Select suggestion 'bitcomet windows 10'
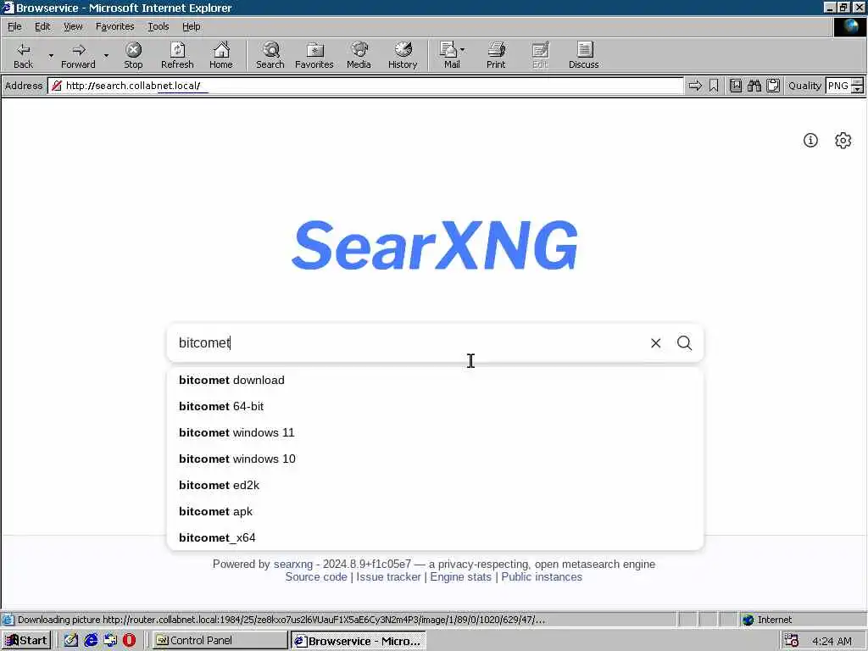 pos(435,459)
